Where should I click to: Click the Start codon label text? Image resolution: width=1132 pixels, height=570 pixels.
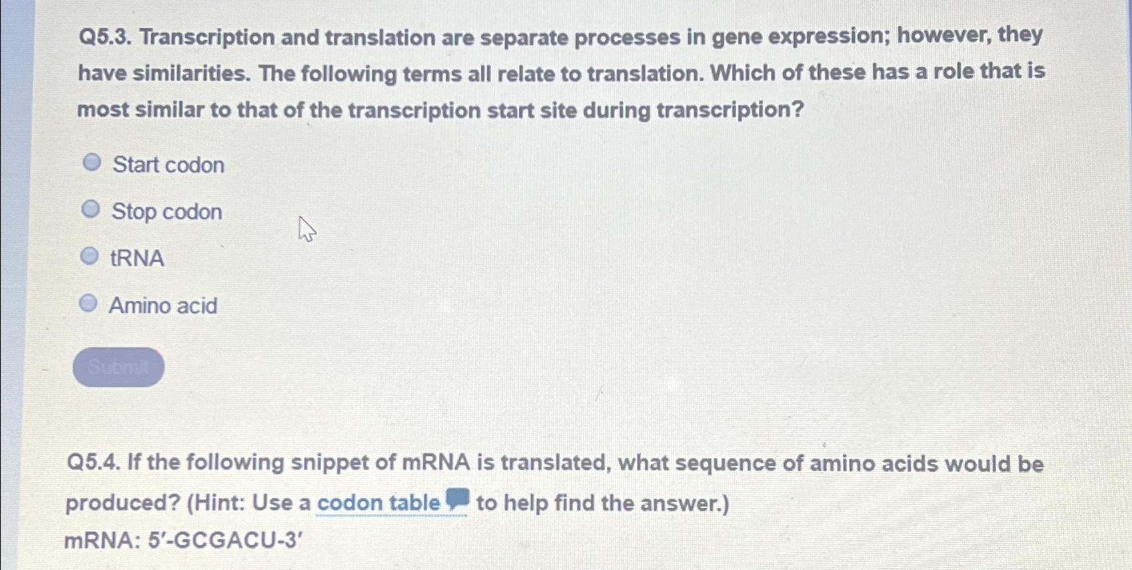pos(168,164)
